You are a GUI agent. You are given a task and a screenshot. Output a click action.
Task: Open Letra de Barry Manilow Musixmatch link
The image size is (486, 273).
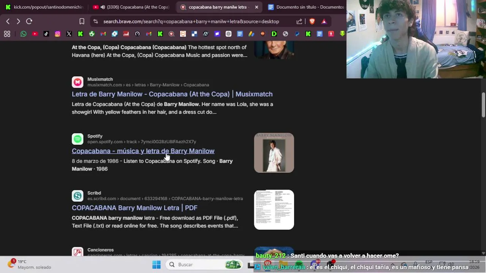tap(172, 94)
